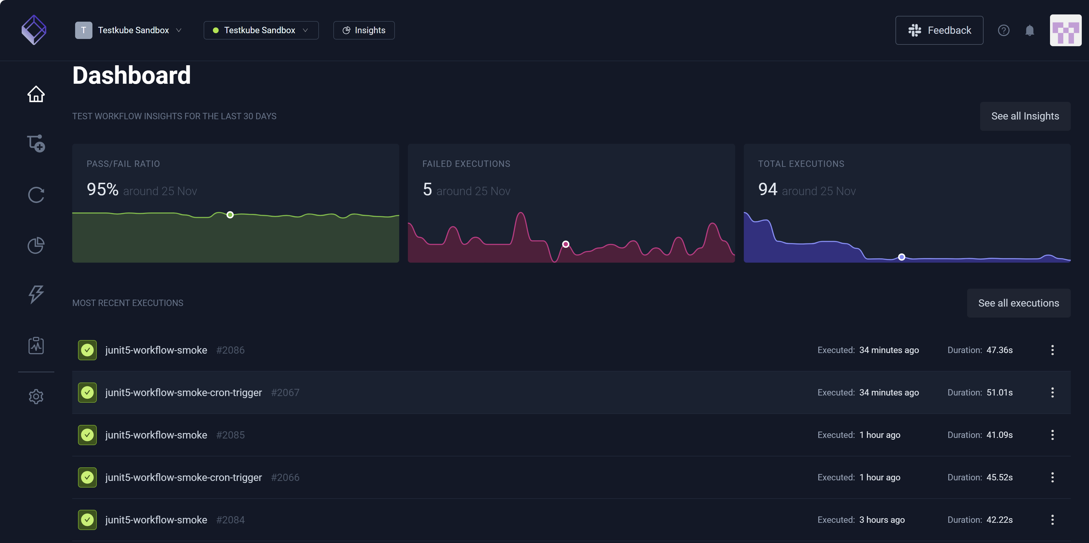Click the See all Insights button
Image resolution: width=1089 pixels, height=543 pixels.
tap(1025, 116)
